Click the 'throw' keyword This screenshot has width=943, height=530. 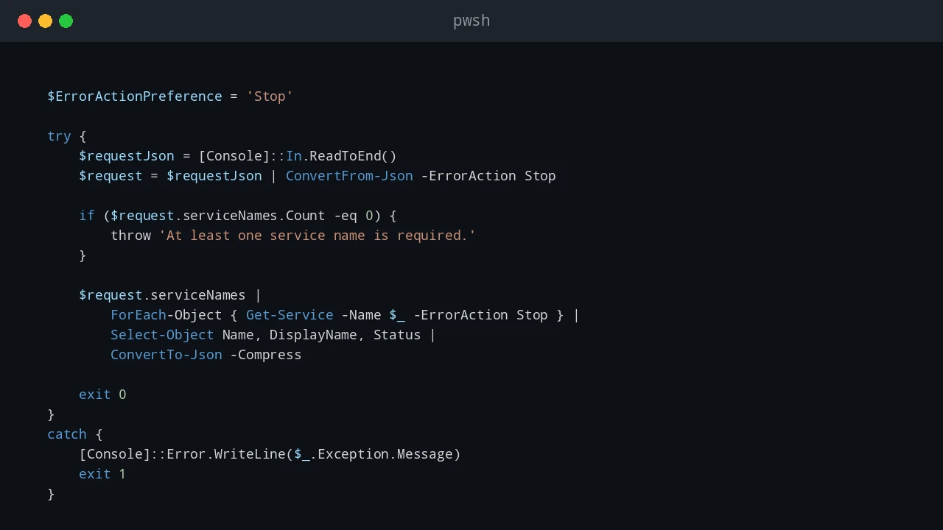(130, 236)
